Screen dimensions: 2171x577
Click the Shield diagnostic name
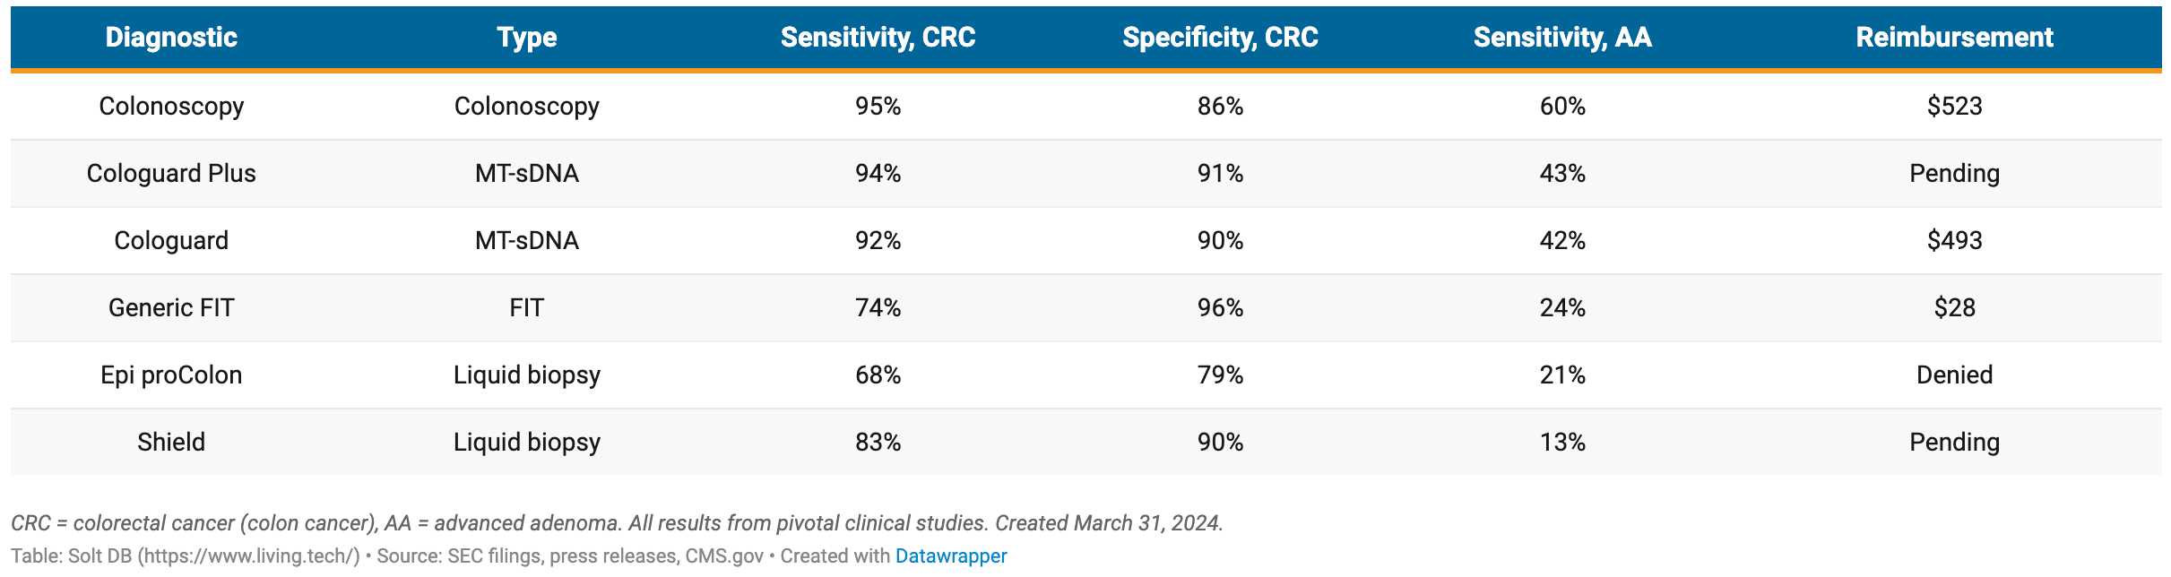pyautogui.click(x=171, y=443)
